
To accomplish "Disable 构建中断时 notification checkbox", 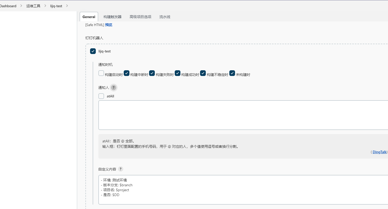I will (x=127, y=73).
